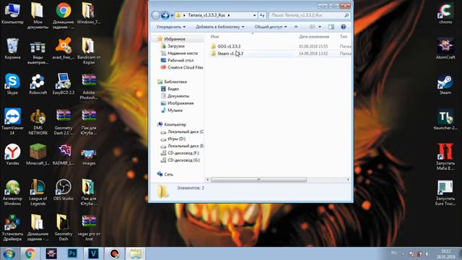Open Рабочий стол in sidebar
This screenshot has width=462, height=260.
180,60
